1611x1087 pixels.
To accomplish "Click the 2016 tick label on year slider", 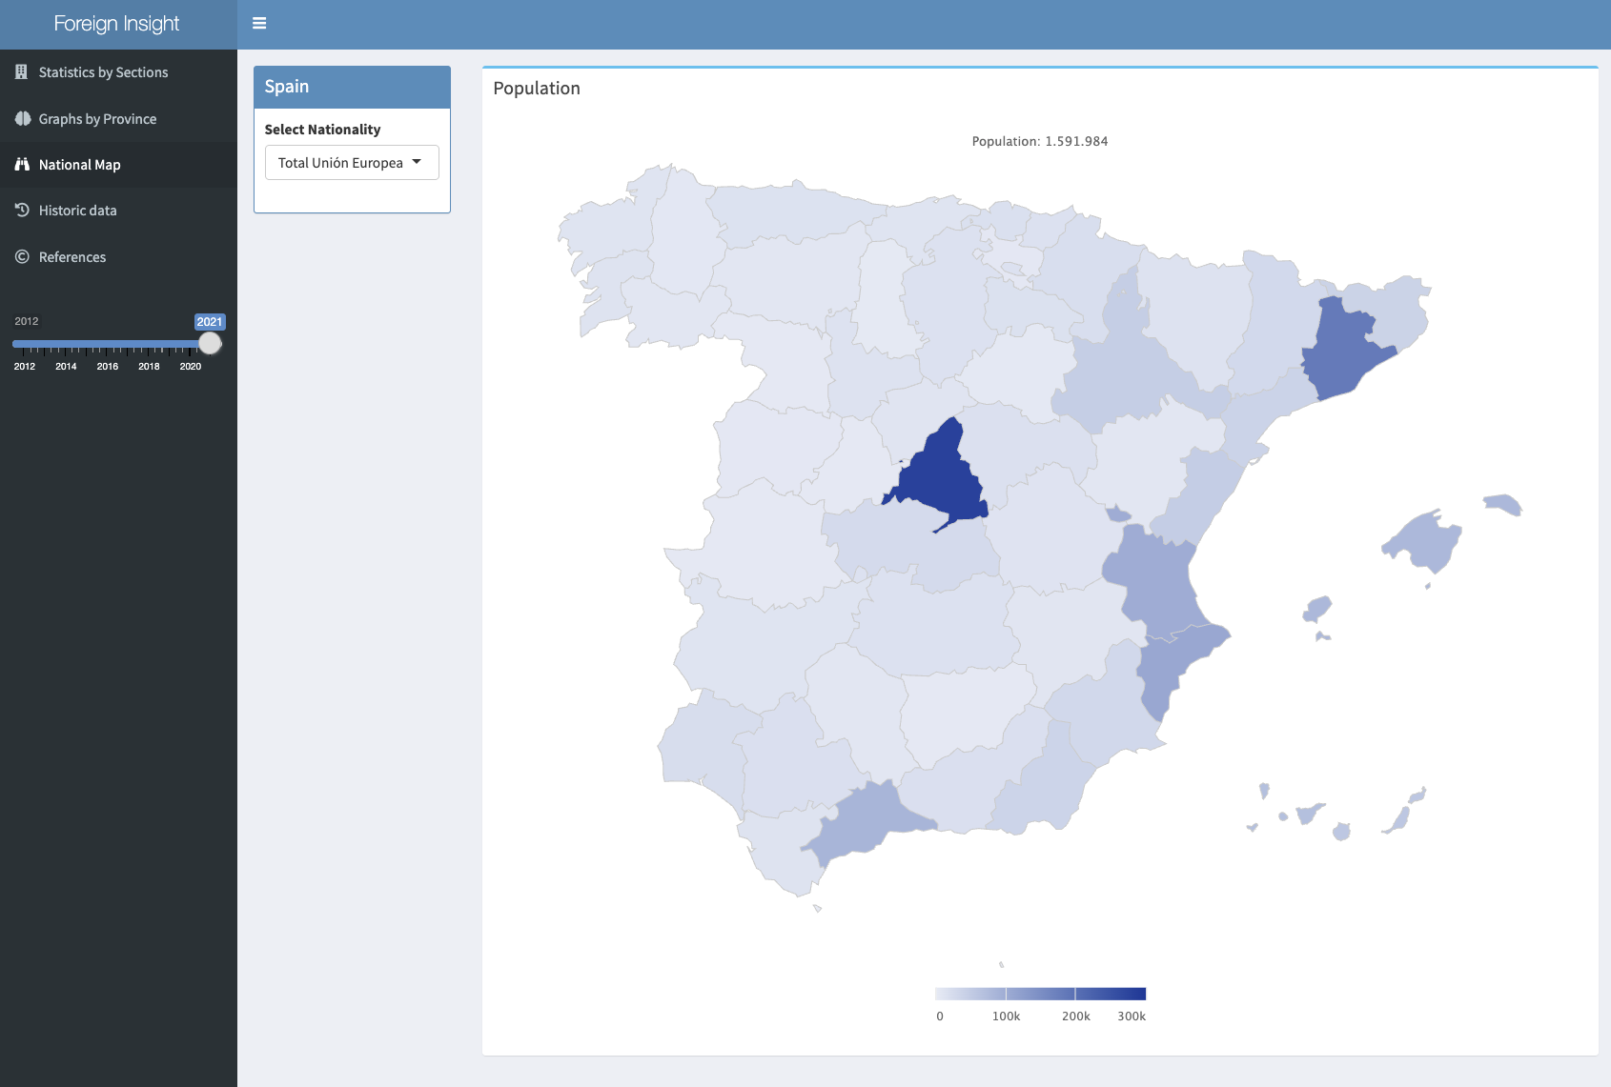I will (108, 367).
